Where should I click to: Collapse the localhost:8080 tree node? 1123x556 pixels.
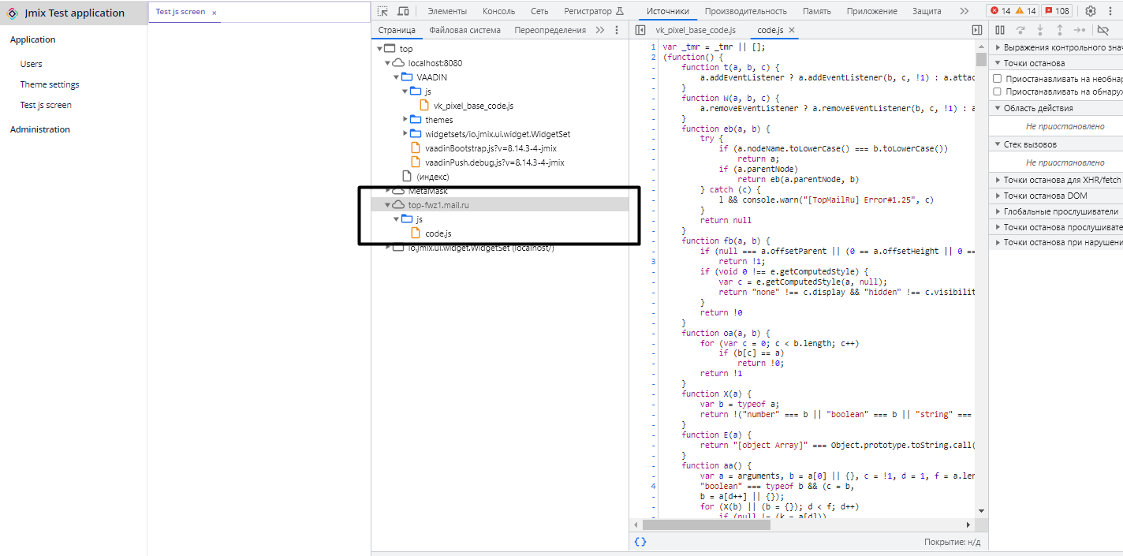point(387,63)
